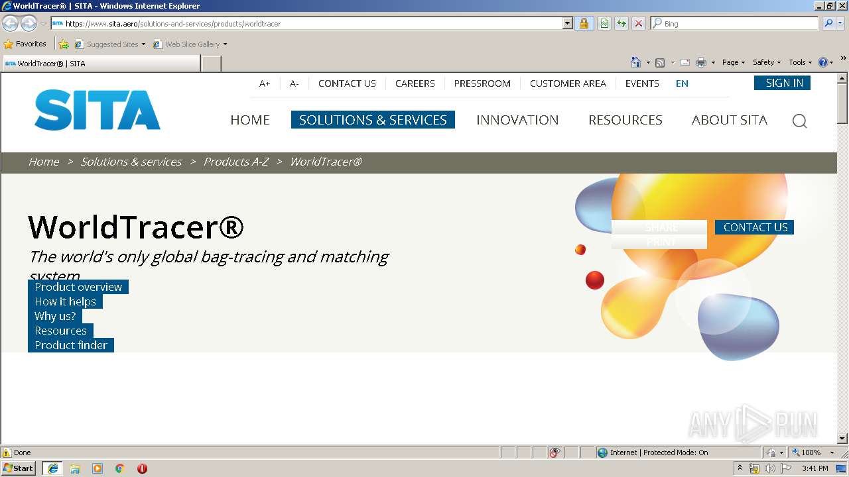Open the Product finder link
The image size is (849, 477).
point(71,345)
